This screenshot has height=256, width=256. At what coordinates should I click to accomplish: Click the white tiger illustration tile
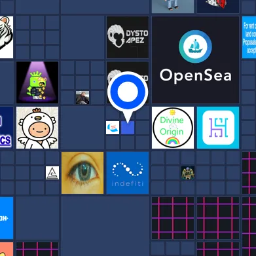(x=7, y=37)
